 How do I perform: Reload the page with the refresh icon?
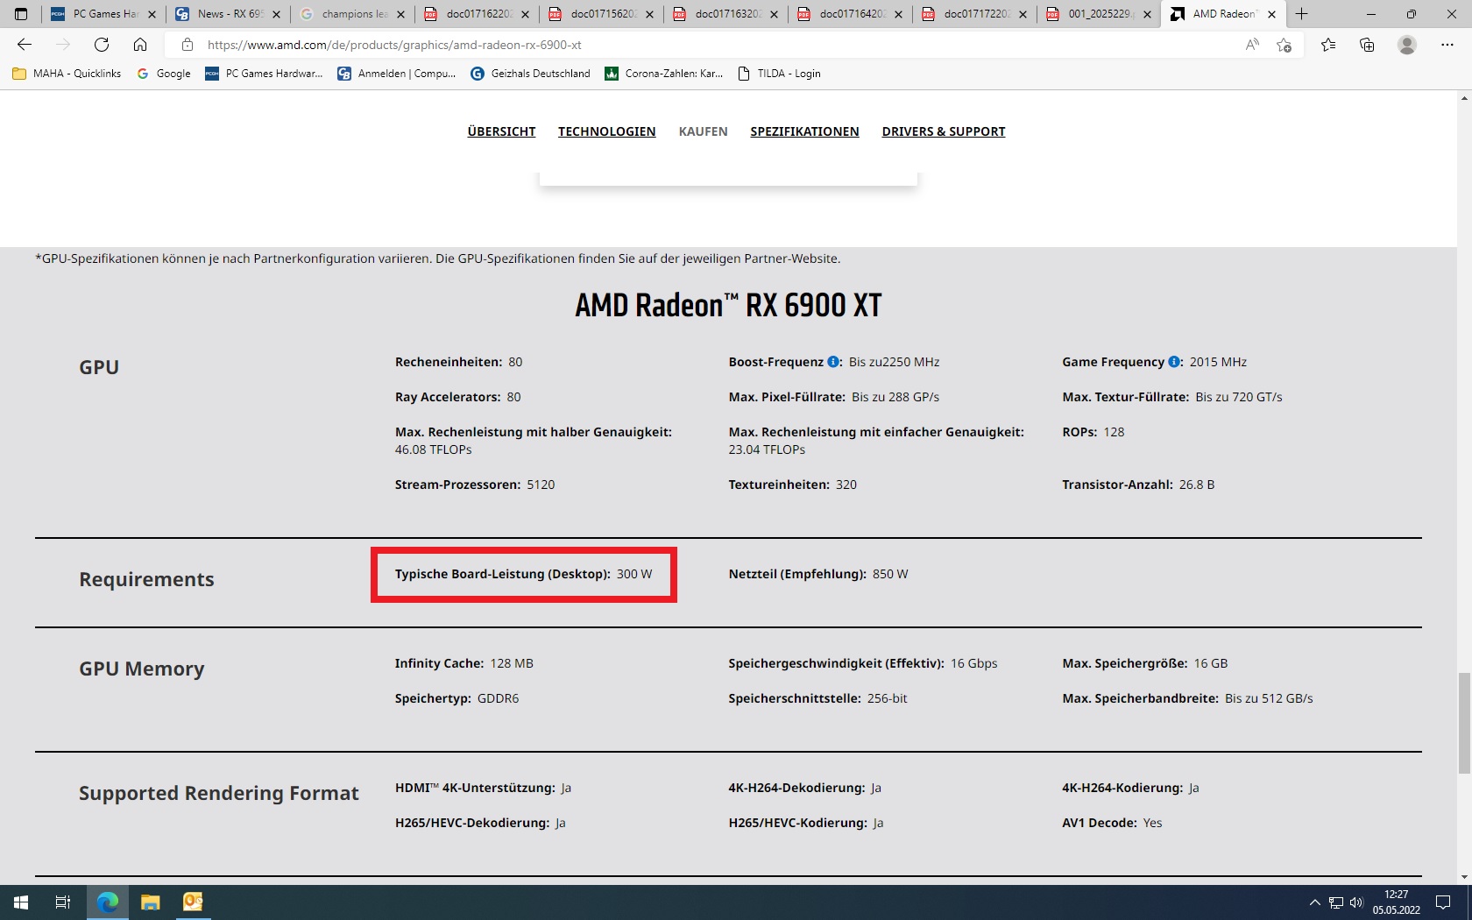coord(102,45)
